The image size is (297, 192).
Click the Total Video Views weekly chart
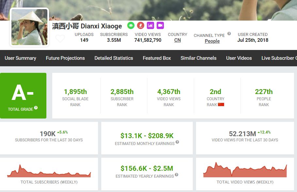coord(245,170)
